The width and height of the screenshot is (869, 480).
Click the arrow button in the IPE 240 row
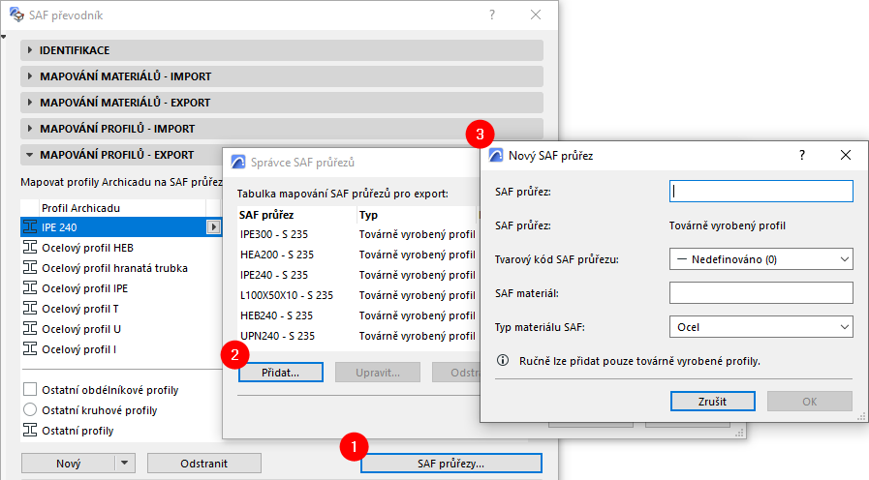click(213, 226)
